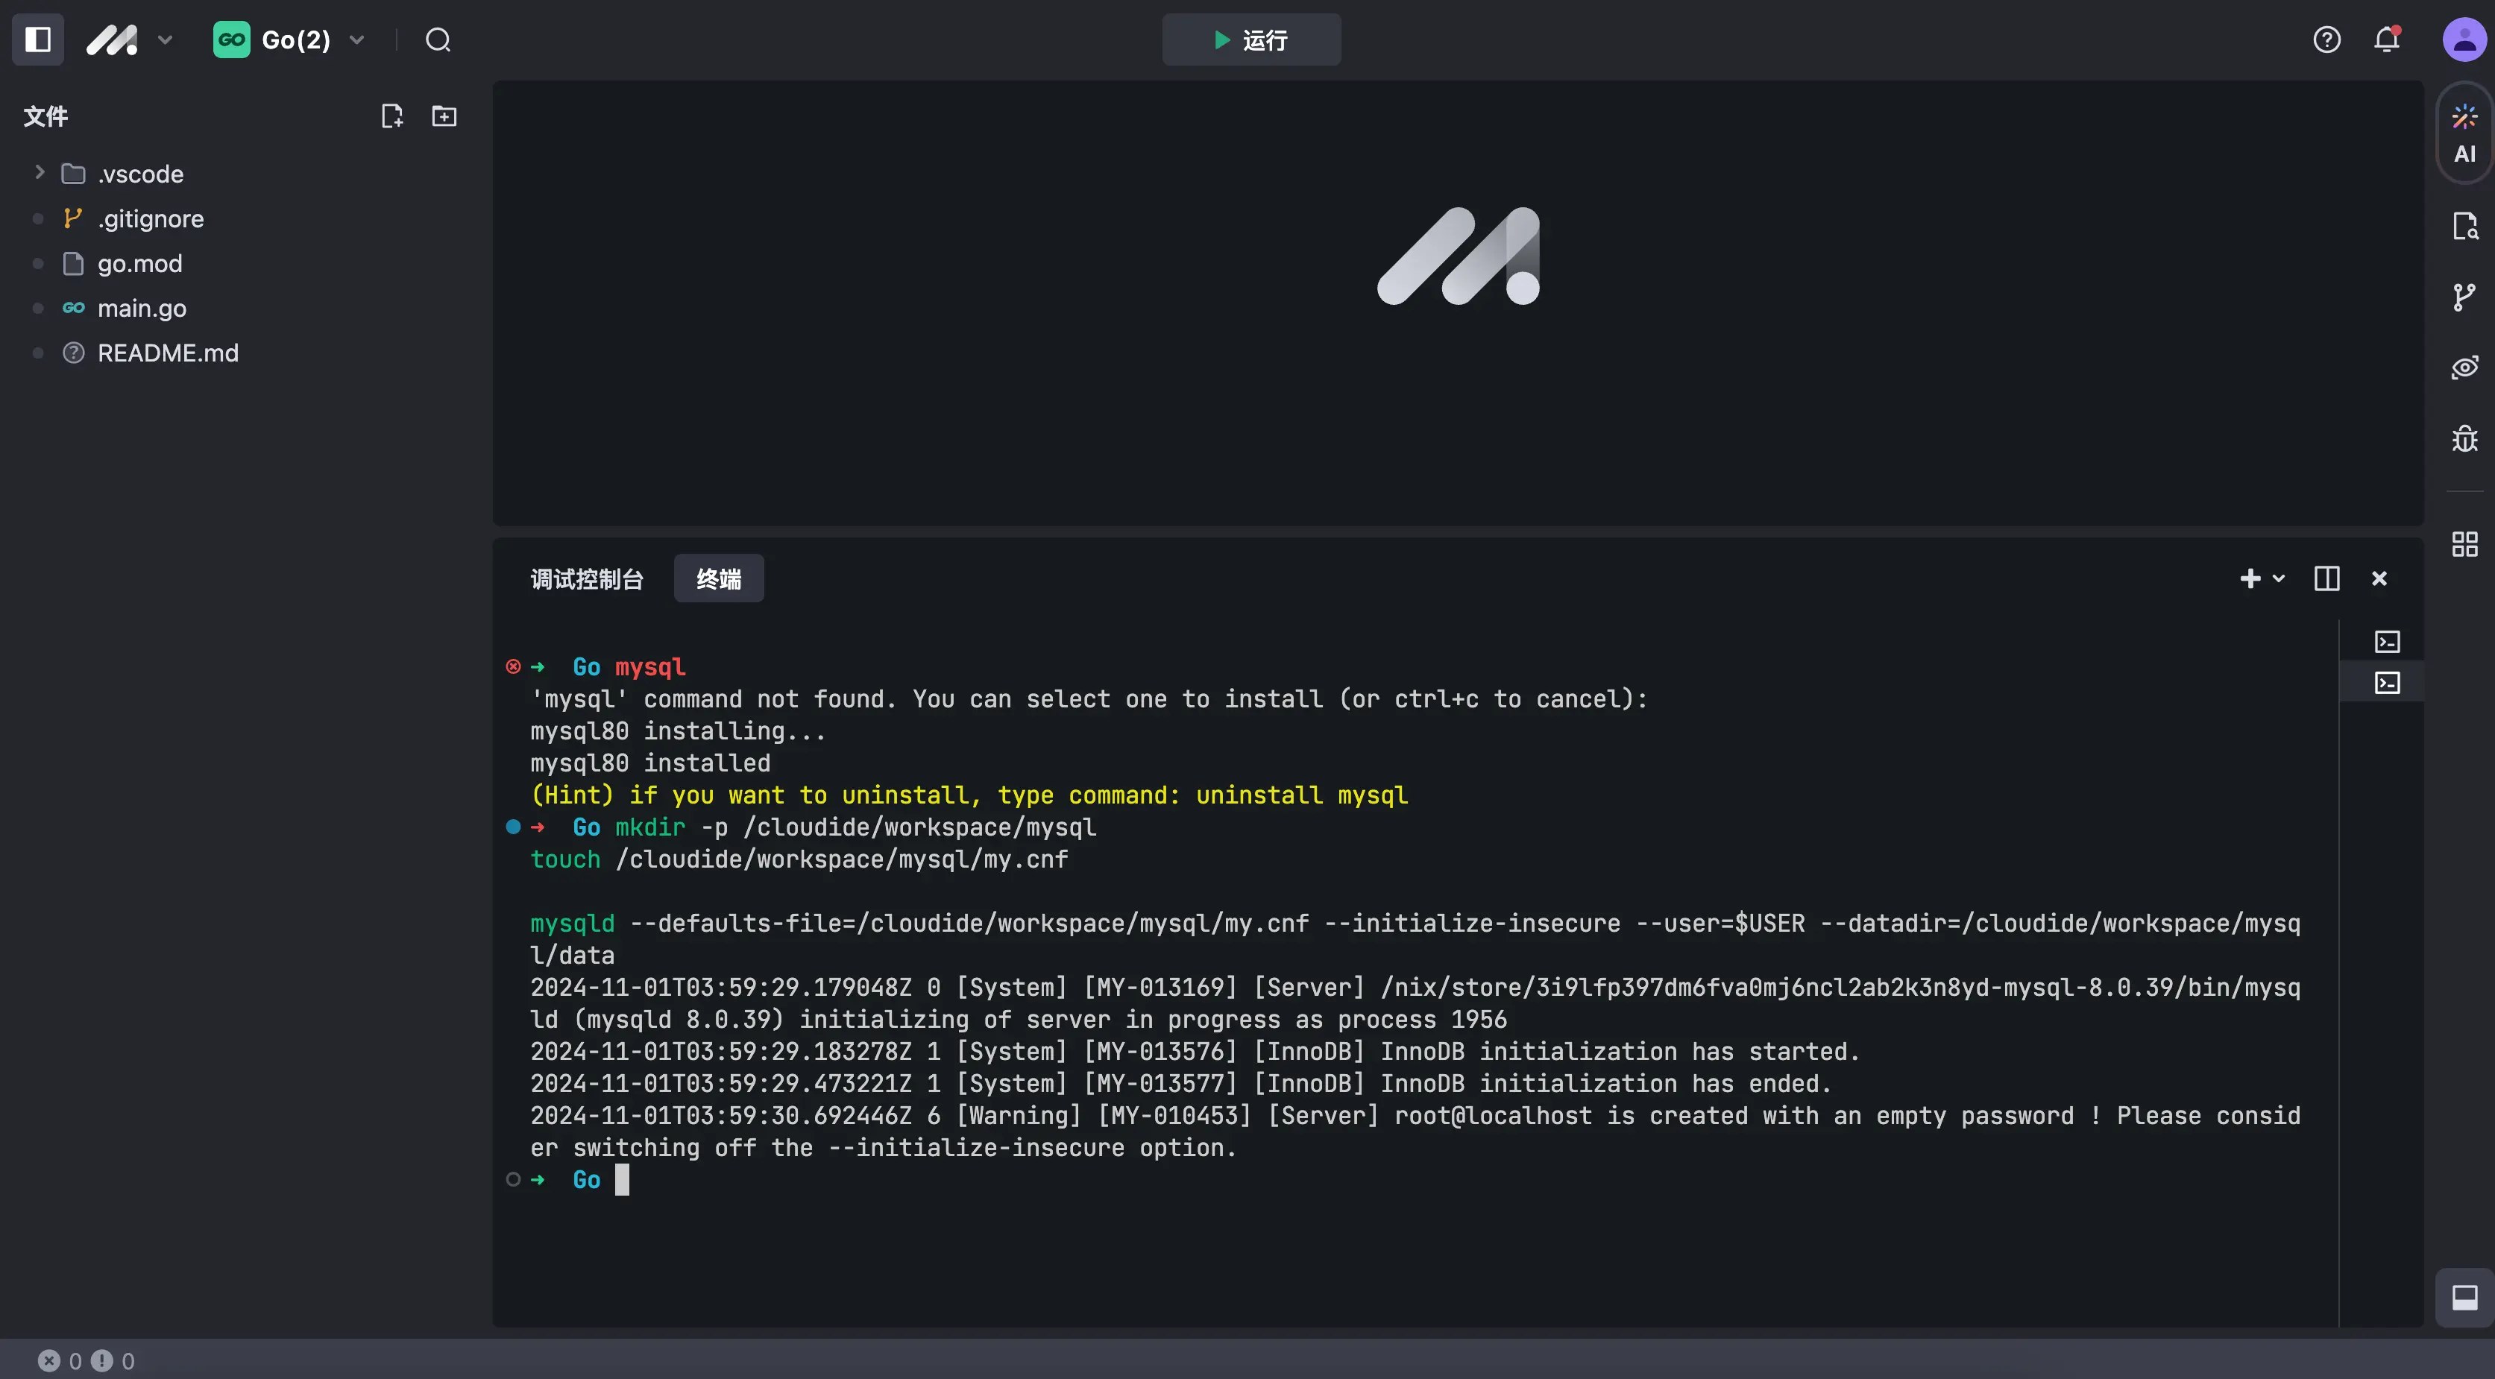Open the user avatar menu
This screenshot has height=1379, width=2495.
coord(2464,40)
